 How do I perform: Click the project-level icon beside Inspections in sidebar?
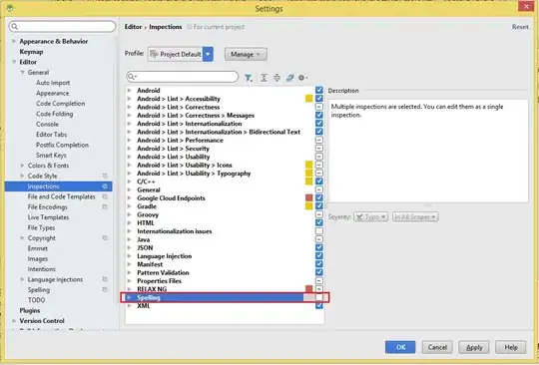coord(105,186)
